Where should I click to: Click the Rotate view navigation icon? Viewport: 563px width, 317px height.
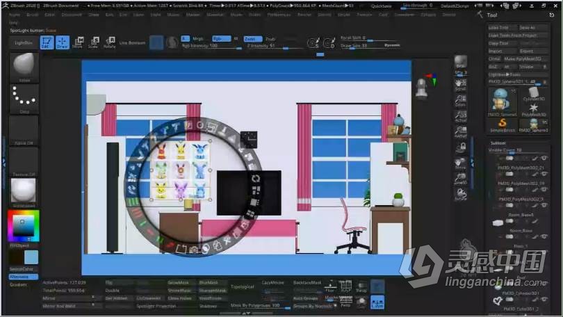click(x=461, y=195)
